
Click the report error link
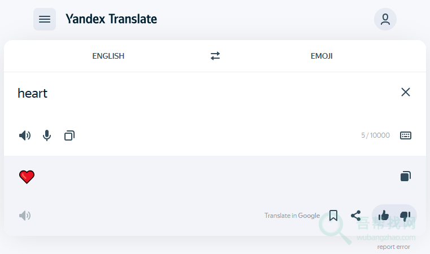click(x=394, y=247)
